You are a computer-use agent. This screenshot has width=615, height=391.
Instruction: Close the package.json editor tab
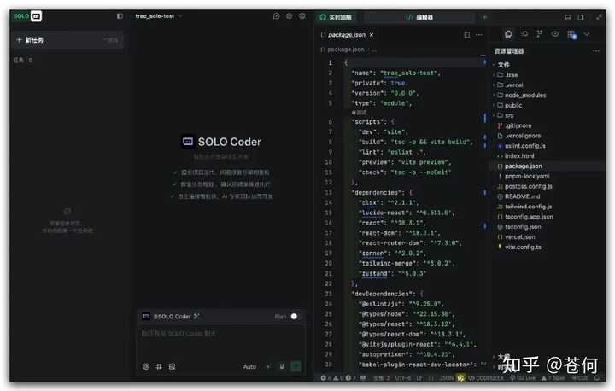(372, 35)
